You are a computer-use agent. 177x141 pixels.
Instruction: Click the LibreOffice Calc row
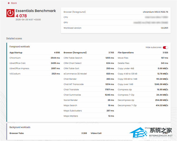click(x=35, y=63)
